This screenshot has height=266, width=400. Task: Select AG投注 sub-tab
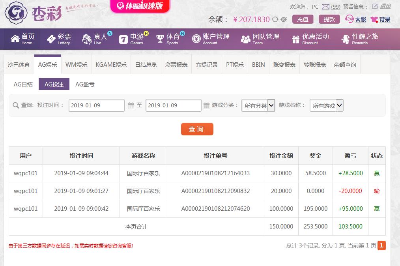pos(54,84)
